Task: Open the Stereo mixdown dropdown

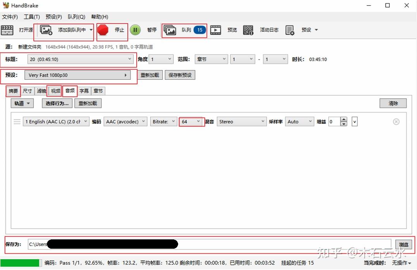Action: coord(241,121)
